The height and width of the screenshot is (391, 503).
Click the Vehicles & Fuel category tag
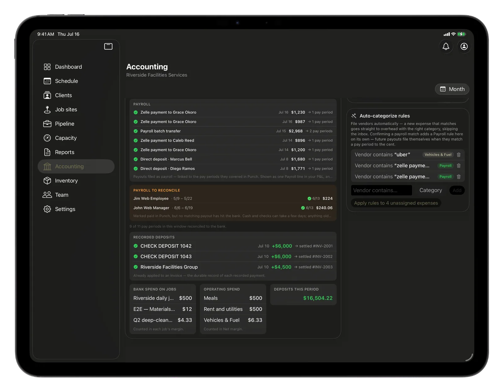(438, 155)
